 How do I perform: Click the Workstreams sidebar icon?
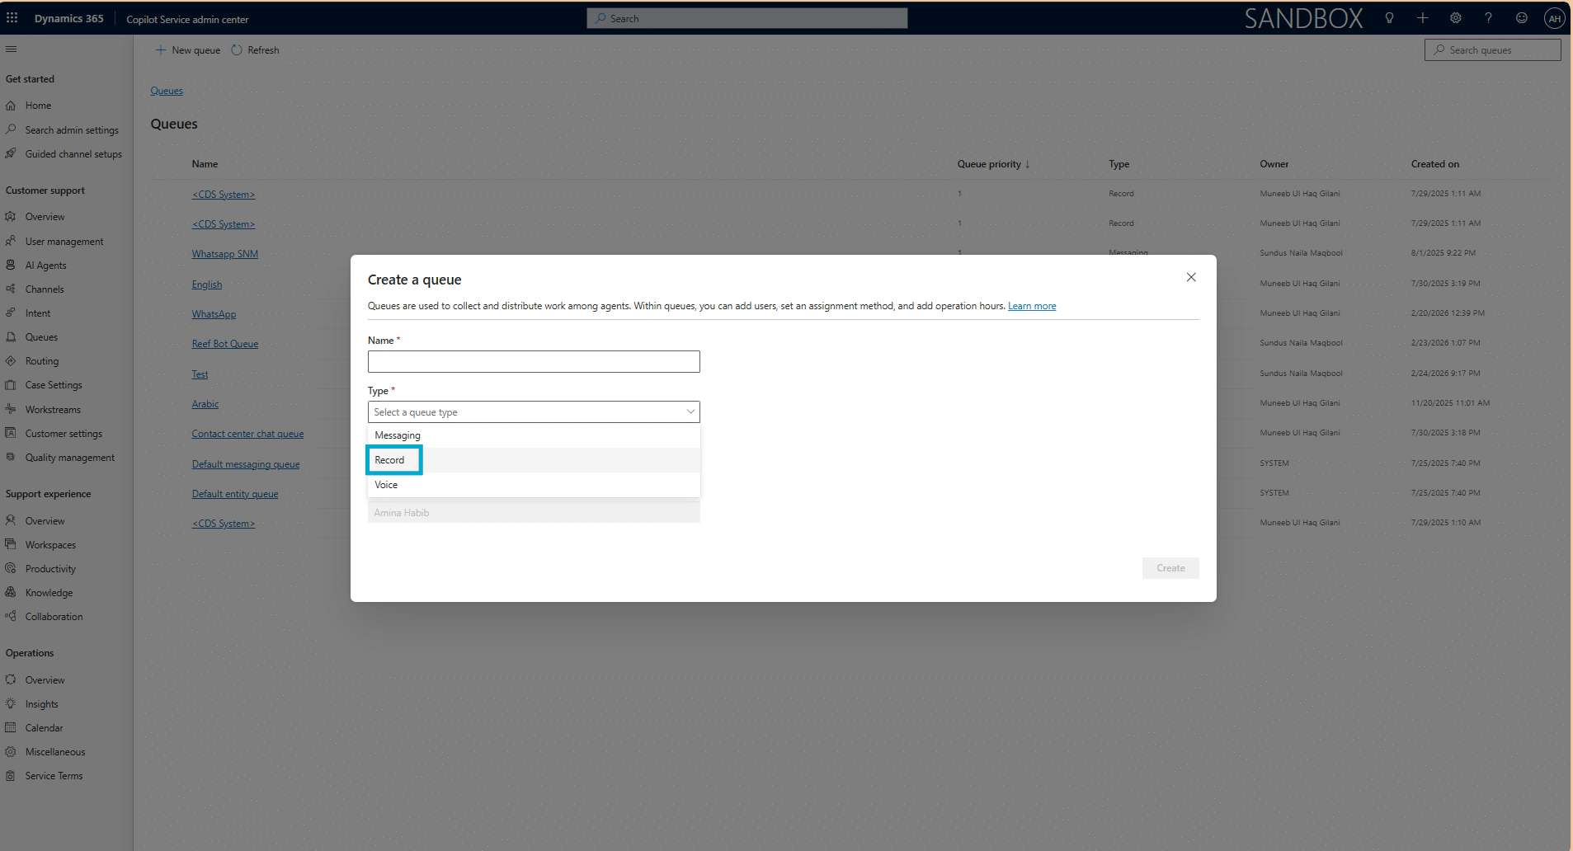click(x=11, y=409)
